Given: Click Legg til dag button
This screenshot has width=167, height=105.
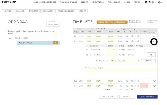Looking at the screenshot, I should point(108,97).
